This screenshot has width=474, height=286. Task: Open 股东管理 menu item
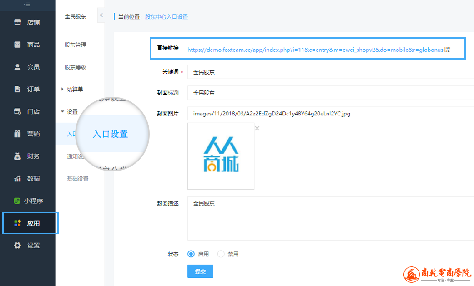[x=76, y=45]
